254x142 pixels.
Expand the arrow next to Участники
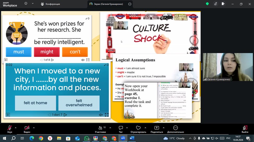[x=110, y=128]
